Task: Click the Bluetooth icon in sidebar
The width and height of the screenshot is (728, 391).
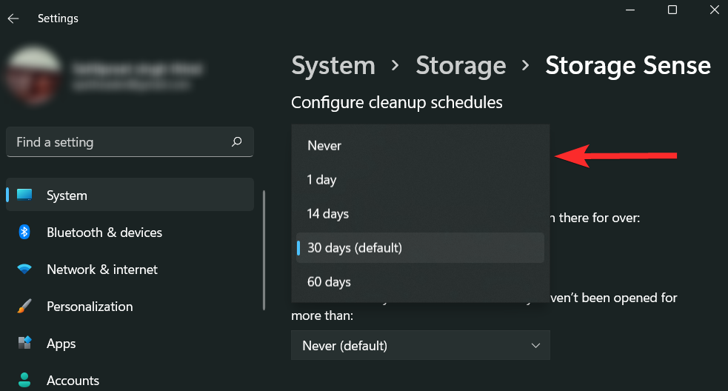Action: pyautogui.click(x=24, y=233)
